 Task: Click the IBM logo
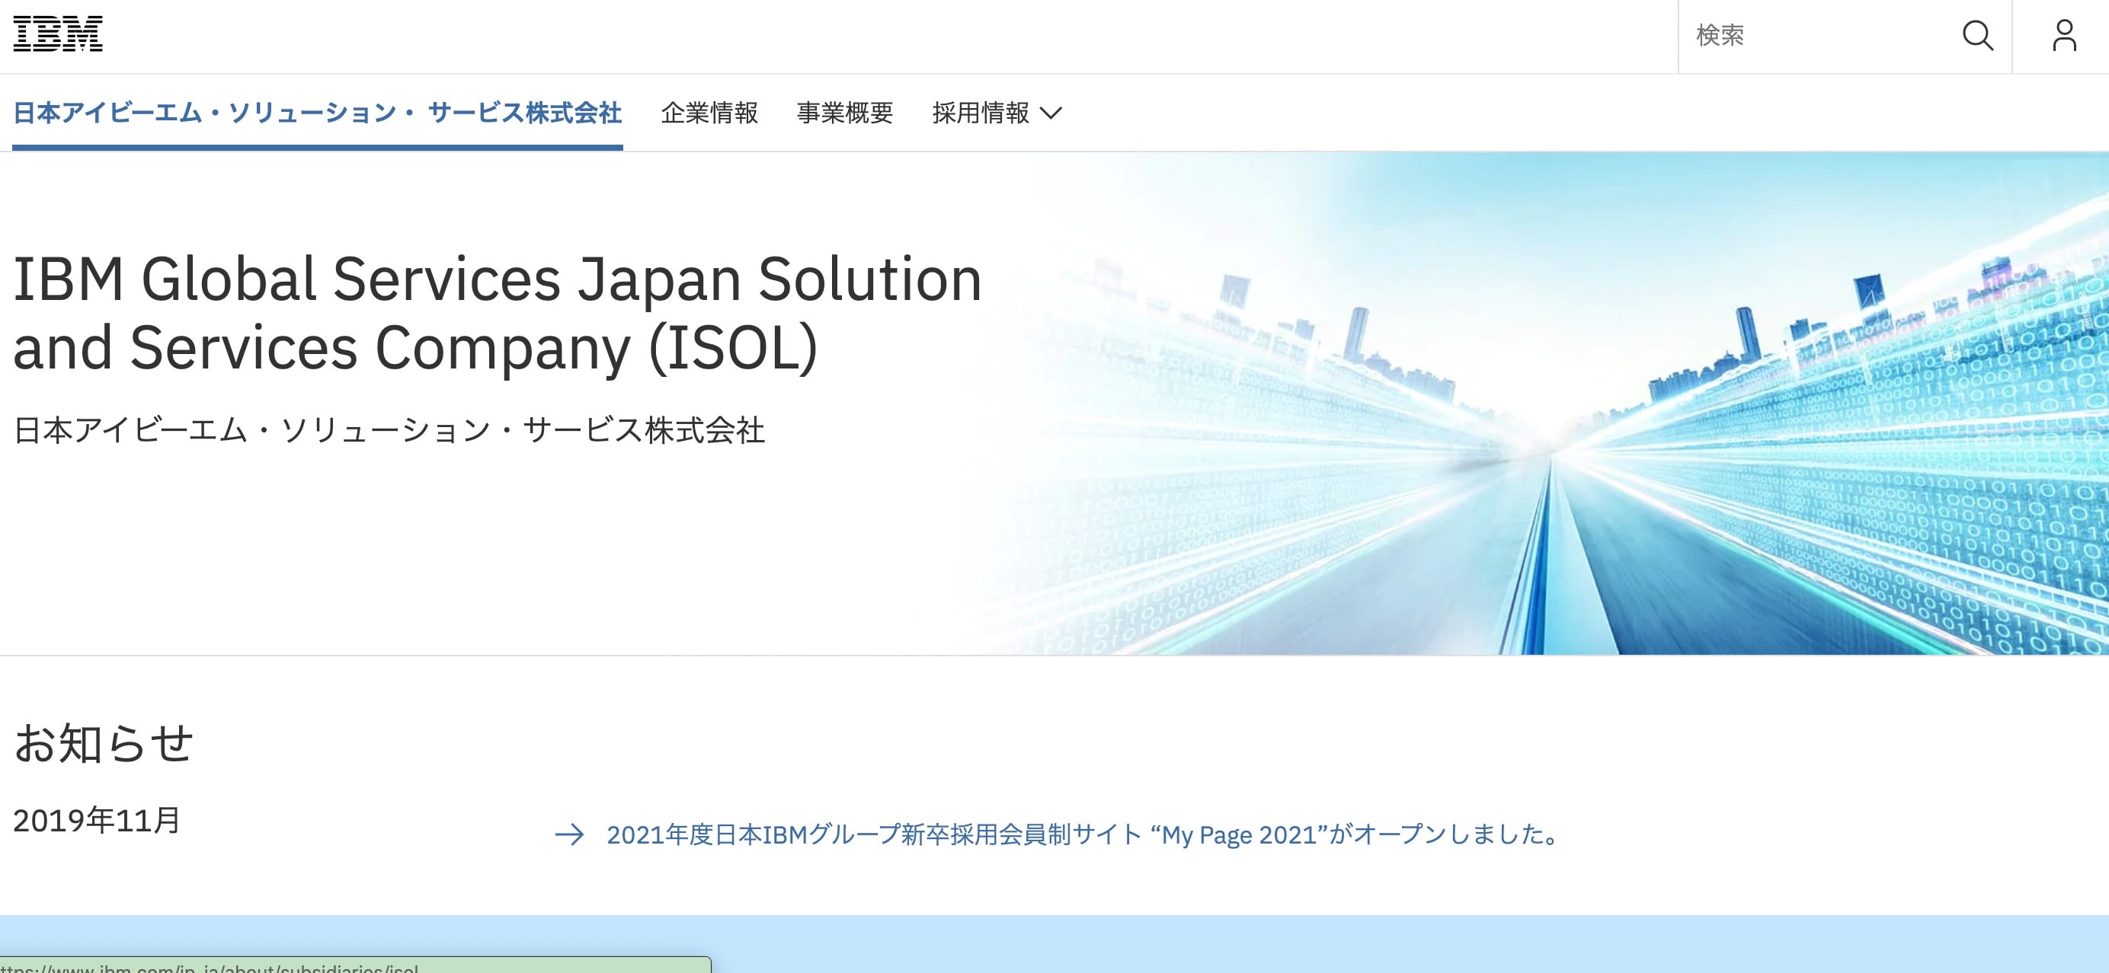pyautogui.click(x=58, y=34)
